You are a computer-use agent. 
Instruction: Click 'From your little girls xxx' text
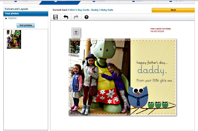(x=154, y=80)
